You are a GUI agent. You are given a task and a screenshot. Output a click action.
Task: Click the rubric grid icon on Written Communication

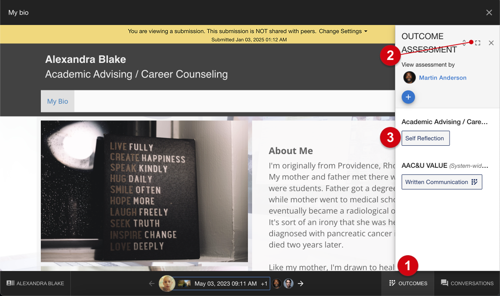point(474,182)
